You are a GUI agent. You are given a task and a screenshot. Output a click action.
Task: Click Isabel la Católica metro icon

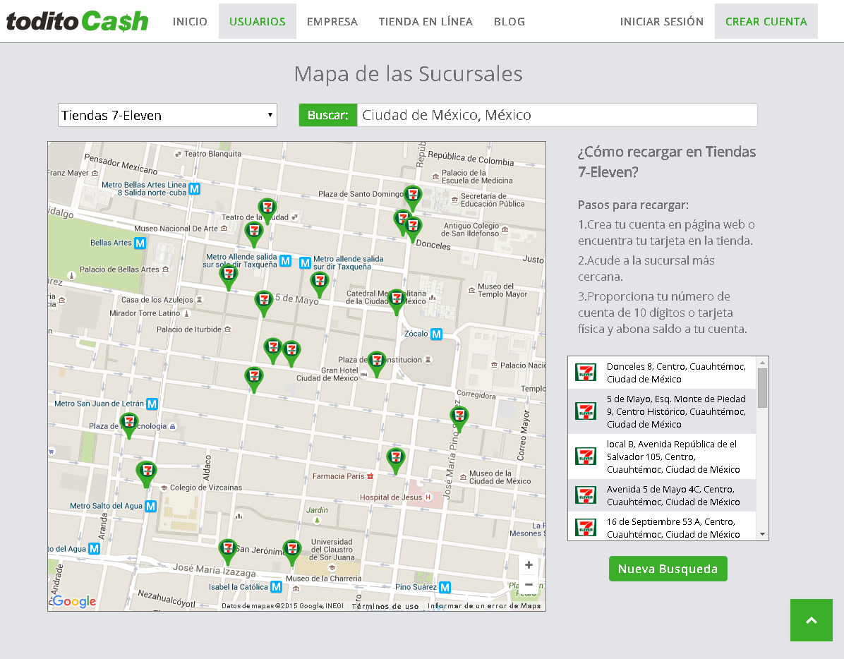coord(276,587)
